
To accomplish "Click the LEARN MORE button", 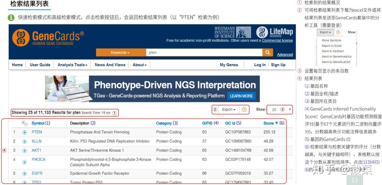I will [x=241, y=96].
